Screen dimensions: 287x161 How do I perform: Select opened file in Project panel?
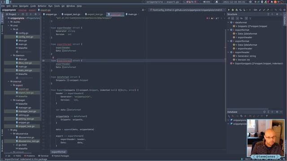click(x=23, y=14)
